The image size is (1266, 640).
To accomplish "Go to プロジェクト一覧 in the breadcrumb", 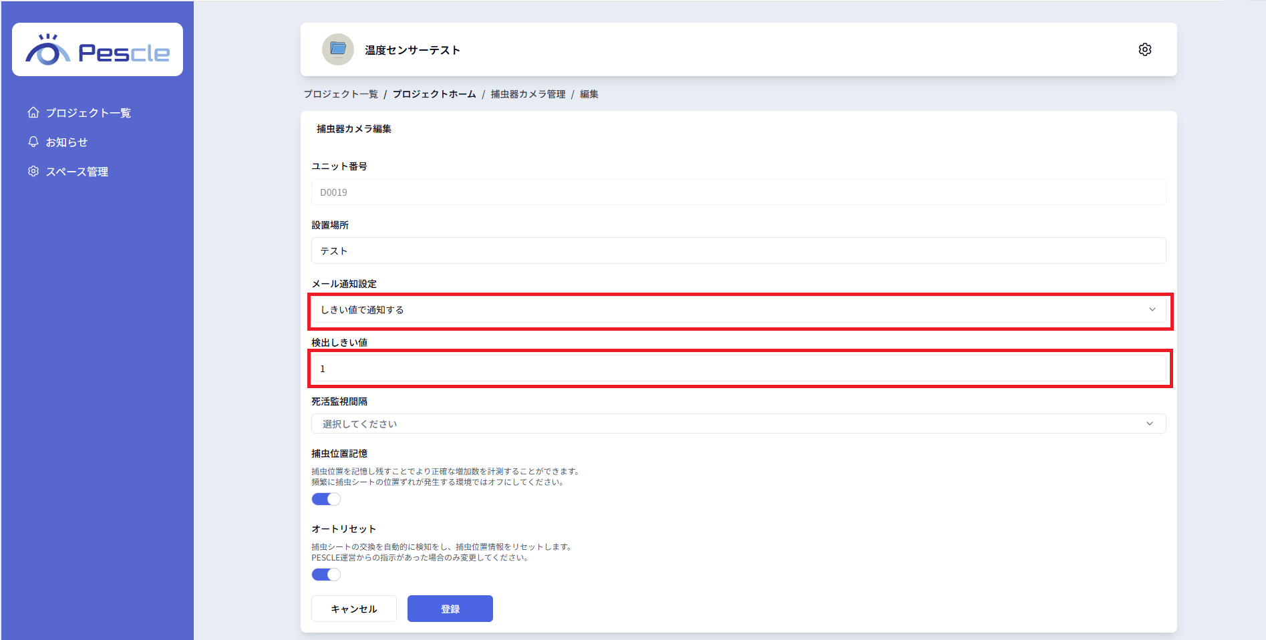I will coord(341,94).
